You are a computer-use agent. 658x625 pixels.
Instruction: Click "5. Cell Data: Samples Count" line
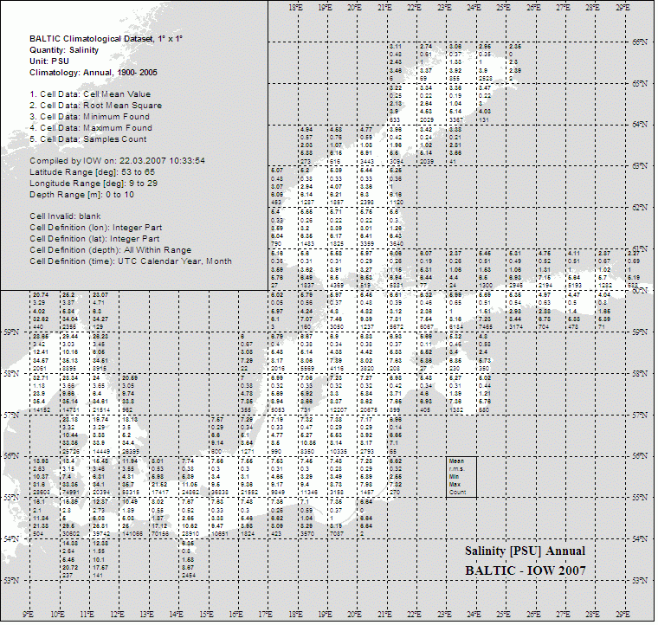(88, 139)
